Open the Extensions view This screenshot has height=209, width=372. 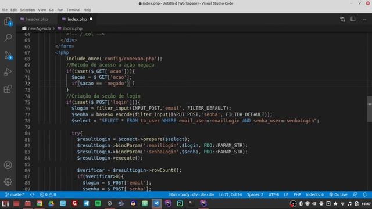[x=8, y=89]
